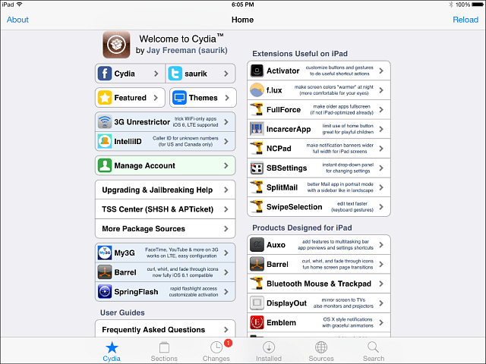Tap the chevron on Upgrading & Jailbreaking Help
Screen dimensions: 486x364
[x=226, y=190]
